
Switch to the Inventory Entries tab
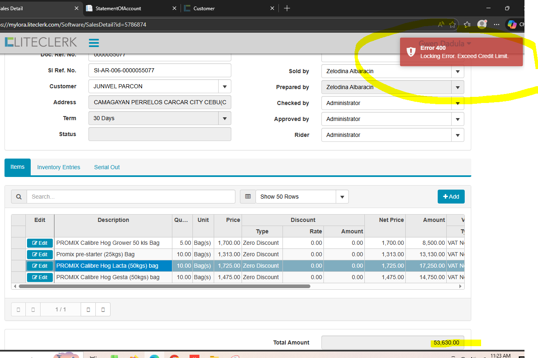pos(59,167)
